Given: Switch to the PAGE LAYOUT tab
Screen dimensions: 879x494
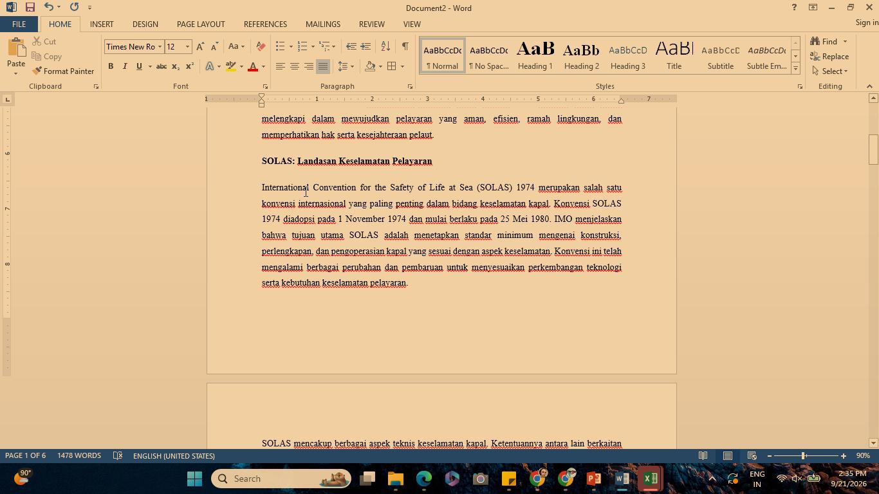Looking at the screenshot, I should click(201, 24).
